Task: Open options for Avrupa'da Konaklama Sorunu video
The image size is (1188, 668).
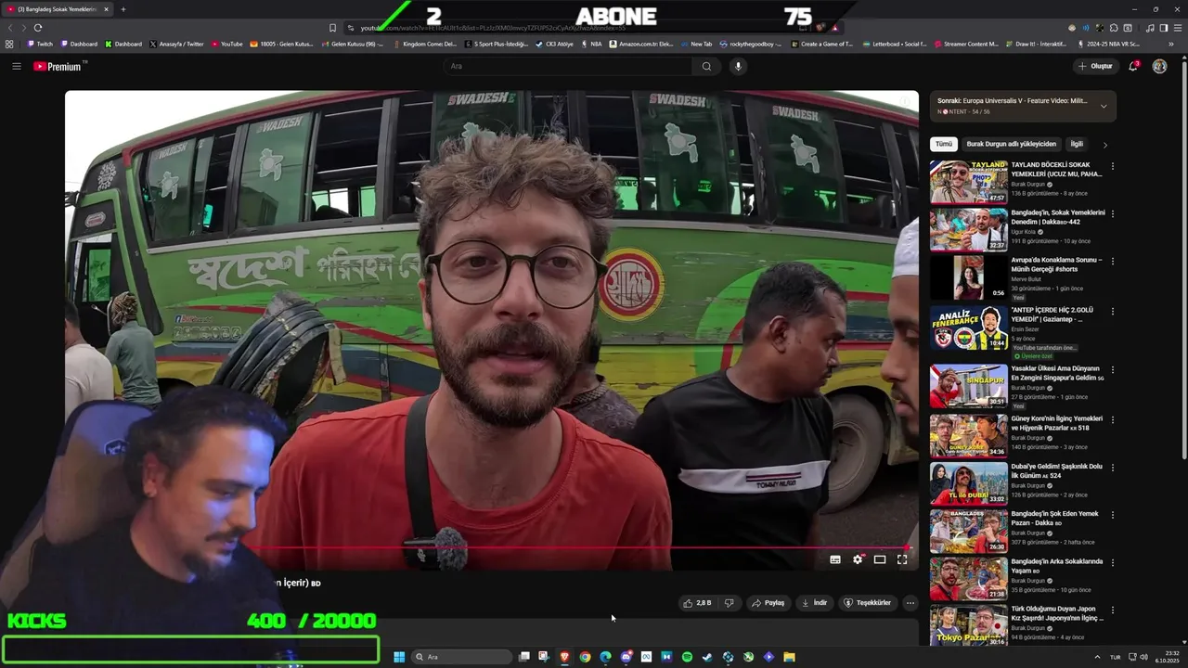Action: 1112,261
